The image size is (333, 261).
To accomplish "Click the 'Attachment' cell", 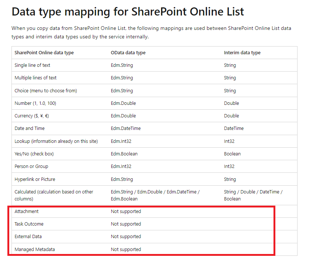I will click(27, 211).
